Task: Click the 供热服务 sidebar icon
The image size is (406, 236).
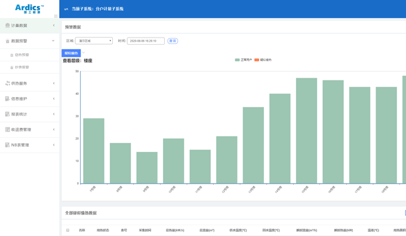Action: [7, 83]
